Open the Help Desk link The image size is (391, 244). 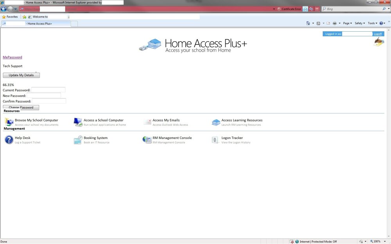pyautogui.click(x=22, y=138)
